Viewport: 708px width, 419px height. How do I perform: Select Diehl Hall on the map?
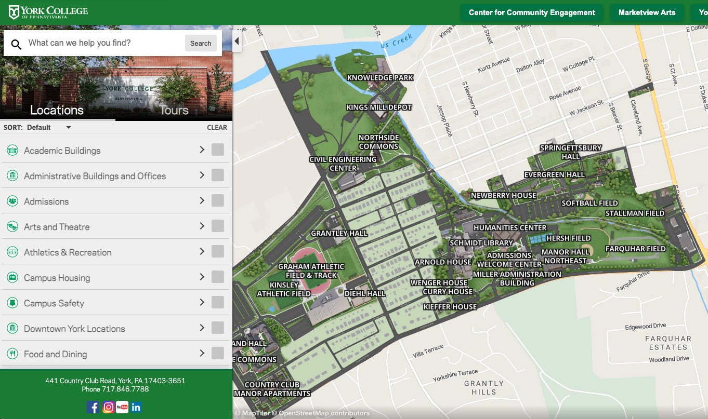coord(365,293)
